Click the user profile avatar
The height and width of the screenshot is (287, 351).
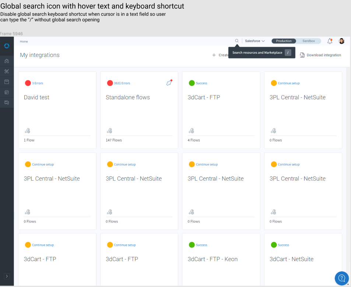pos(341,41)
